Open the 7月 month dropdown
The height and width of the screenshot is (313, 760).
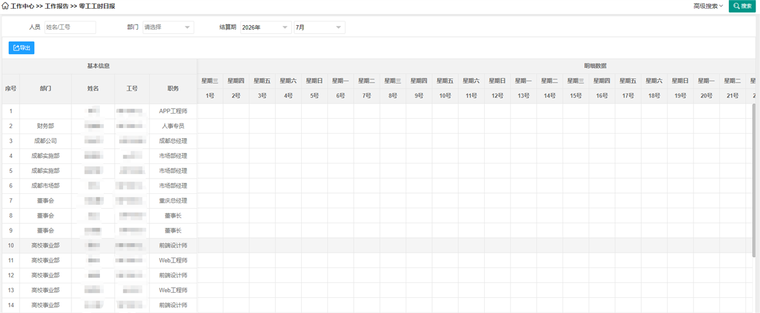(x=320, y=27)
